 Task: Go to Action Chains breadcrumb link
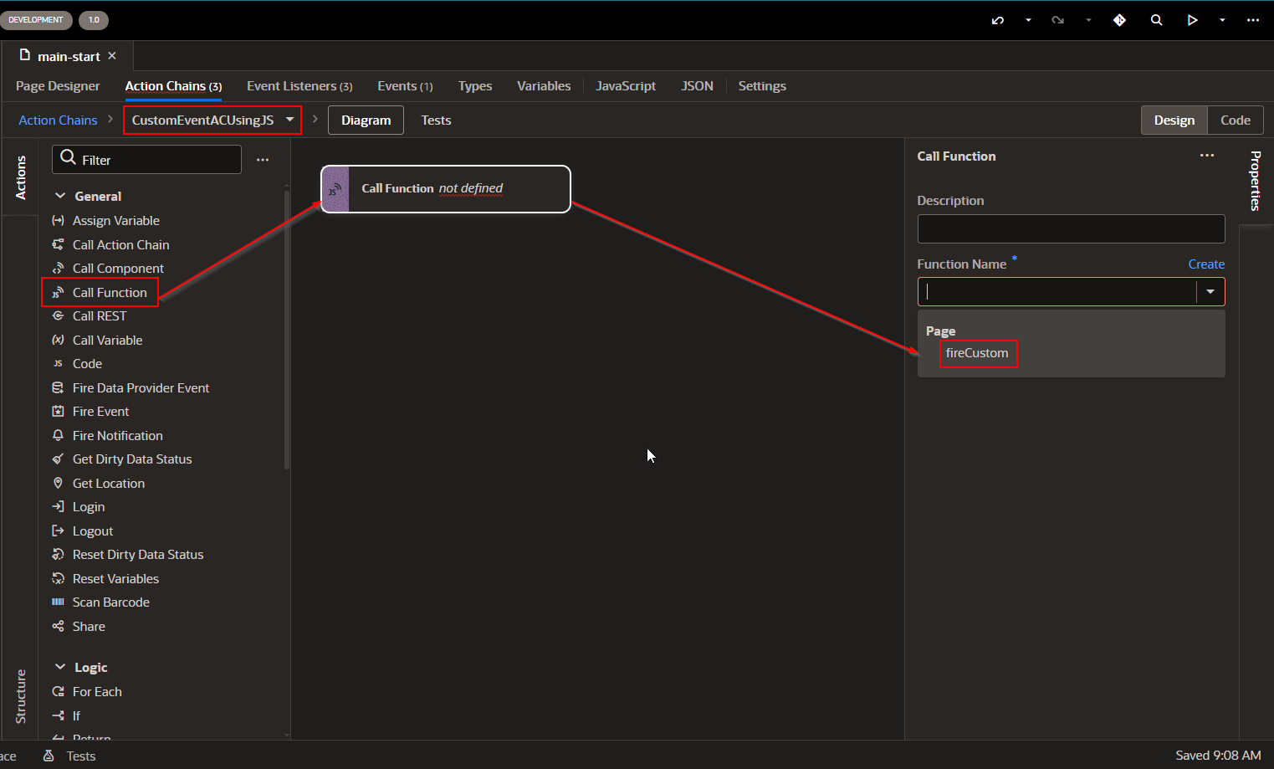tap(58, 120)
